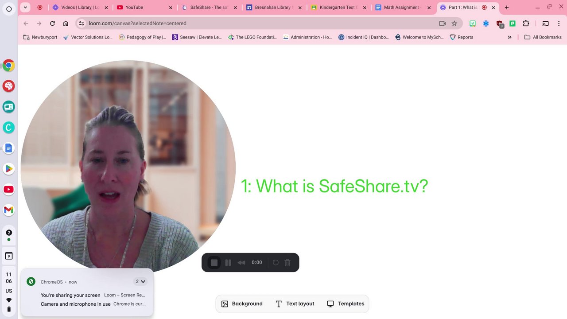
Task: Open Google Docs from the shelf
Action: (x=8, y=148)
